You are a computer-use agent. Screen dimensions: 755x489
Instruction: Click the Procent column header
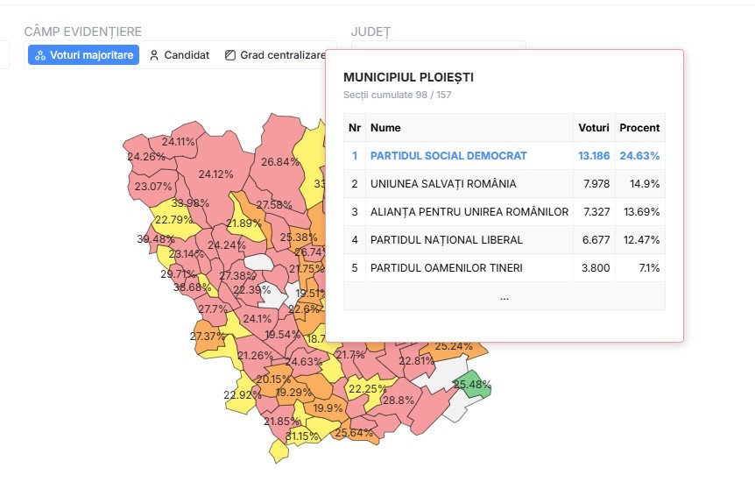(639, 128)
